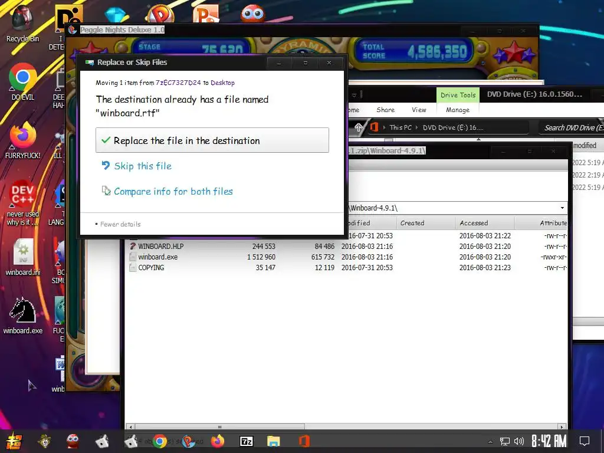Select winboard.exe row in 7-Zip

(x=347, y=257)
